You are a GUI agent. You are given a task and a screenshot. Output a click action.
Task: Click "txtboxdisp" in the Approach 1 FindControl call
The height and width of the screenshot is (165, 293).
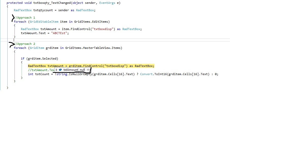tap(102, 29)
